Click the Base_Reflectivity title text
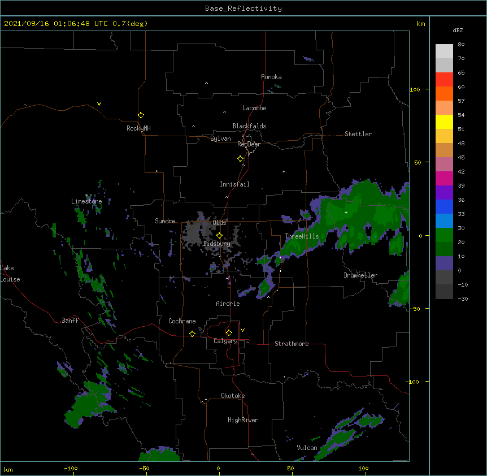The image size is (487, 476). pyautogui.click(x=244, y=8)
